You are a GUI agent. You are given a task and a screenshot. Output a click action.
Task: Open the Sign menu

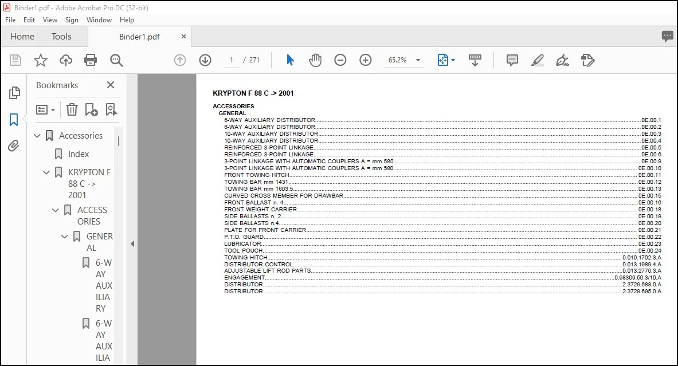point(72,20)
